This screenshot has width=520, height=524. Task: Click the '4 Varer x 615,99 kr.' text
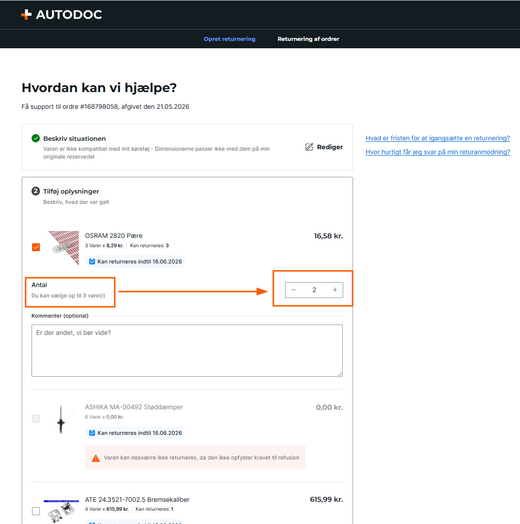pyautogui.click(x=107, y=509)
